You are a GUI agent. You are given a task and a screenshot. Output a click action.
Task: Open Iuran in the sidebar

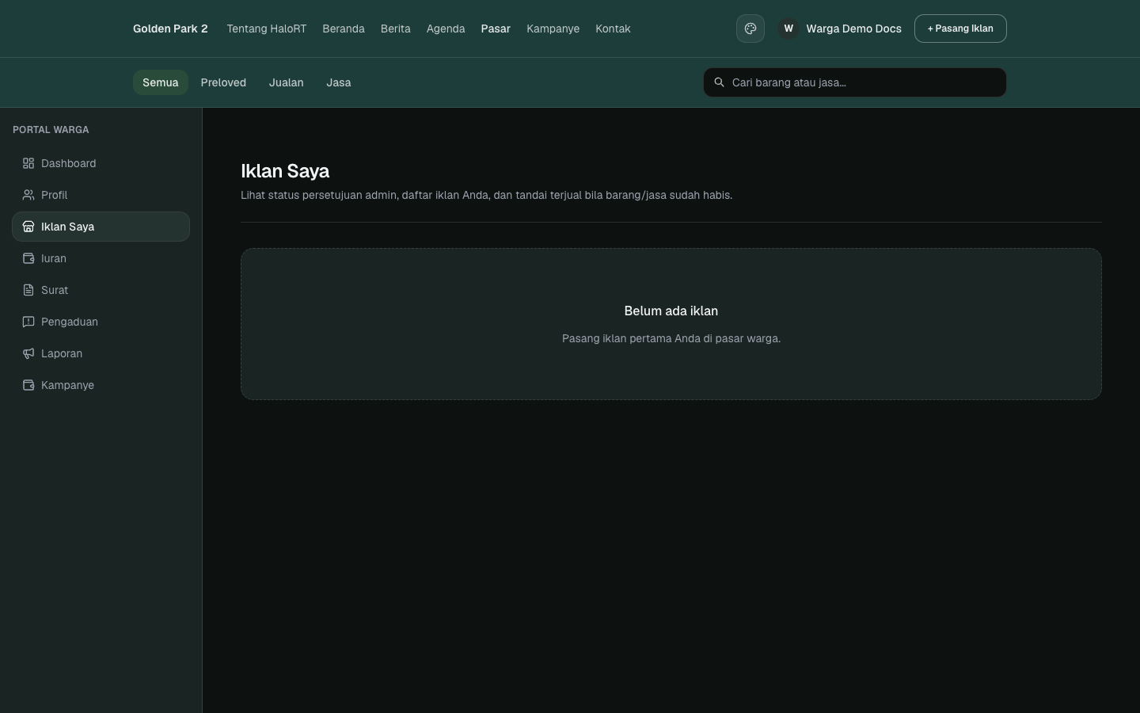(101, 258)
